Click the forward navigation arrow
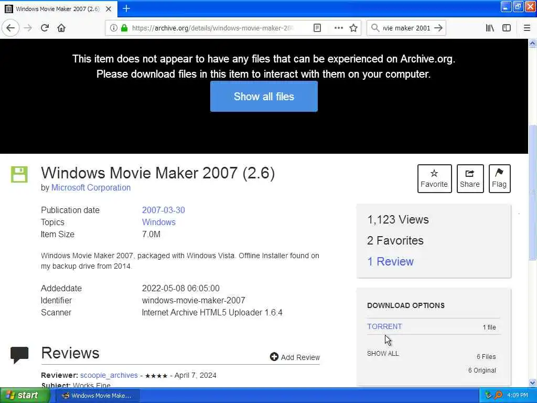Viewport: 537px width, 403px height. tap(28, 28)
